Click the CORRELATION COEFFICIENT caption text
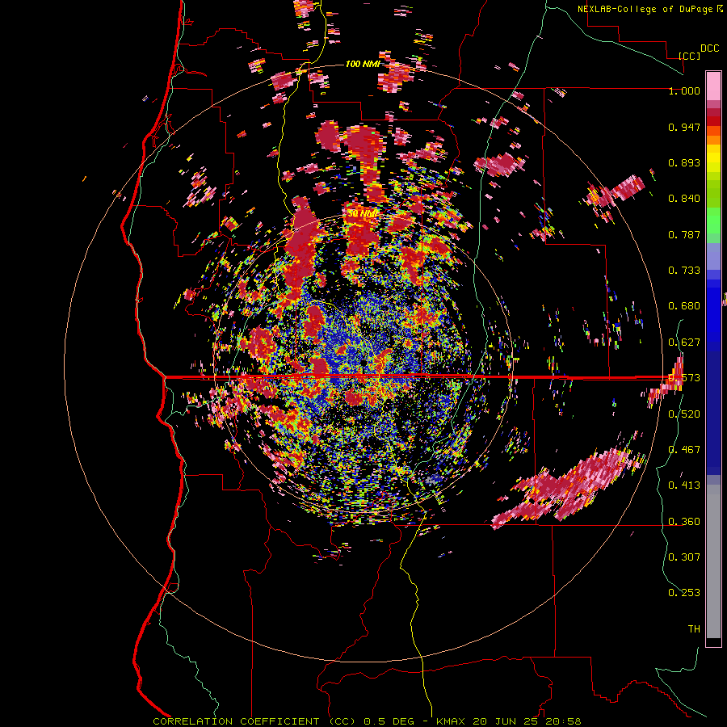Screen dimensions: 727x727 [x=236, y=721]
